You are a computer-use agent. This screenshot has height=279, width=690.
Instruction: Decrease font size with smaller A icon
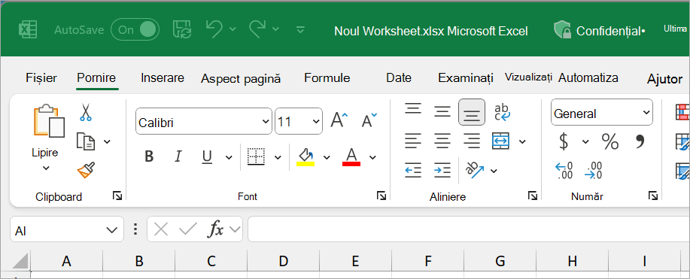(x=369, y=120)
